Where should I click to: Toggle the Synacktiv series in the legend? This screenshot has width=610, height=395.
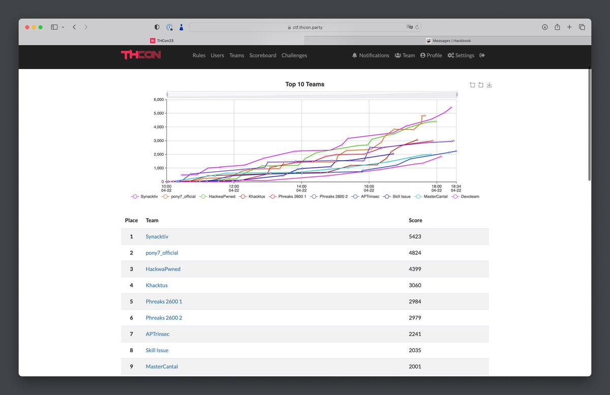(145, 196)
